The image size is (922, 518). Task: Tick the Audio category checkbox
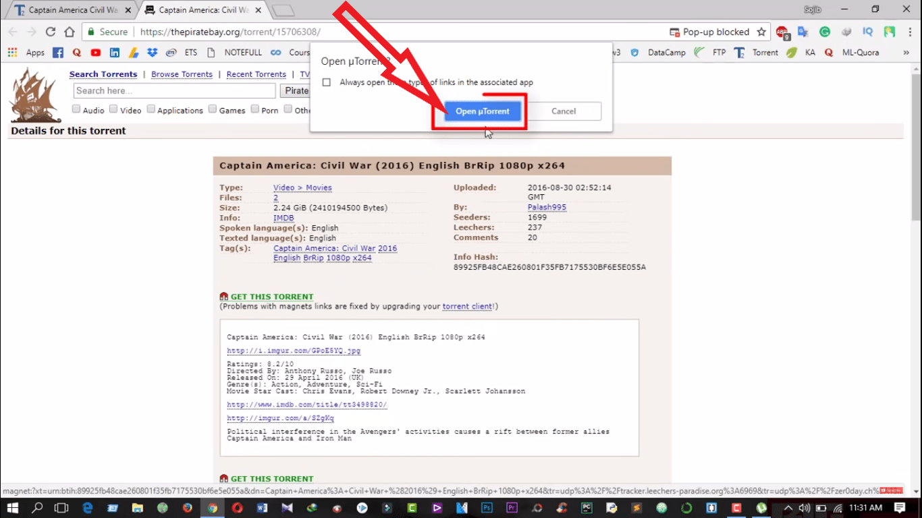click(x=76, y=109)
